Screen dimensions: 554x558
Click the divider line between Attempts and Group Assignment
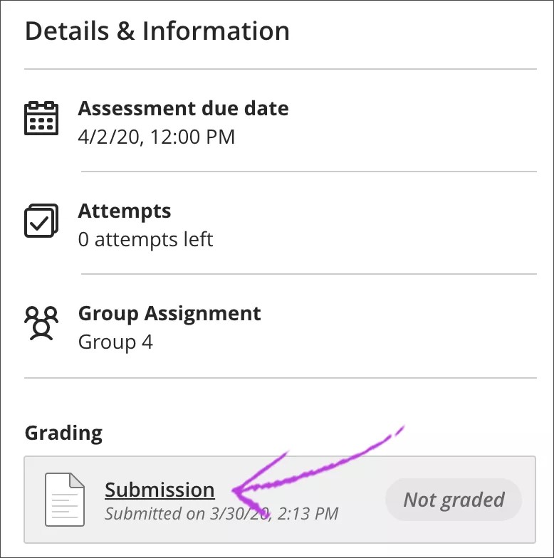click(x=308, y=274)
